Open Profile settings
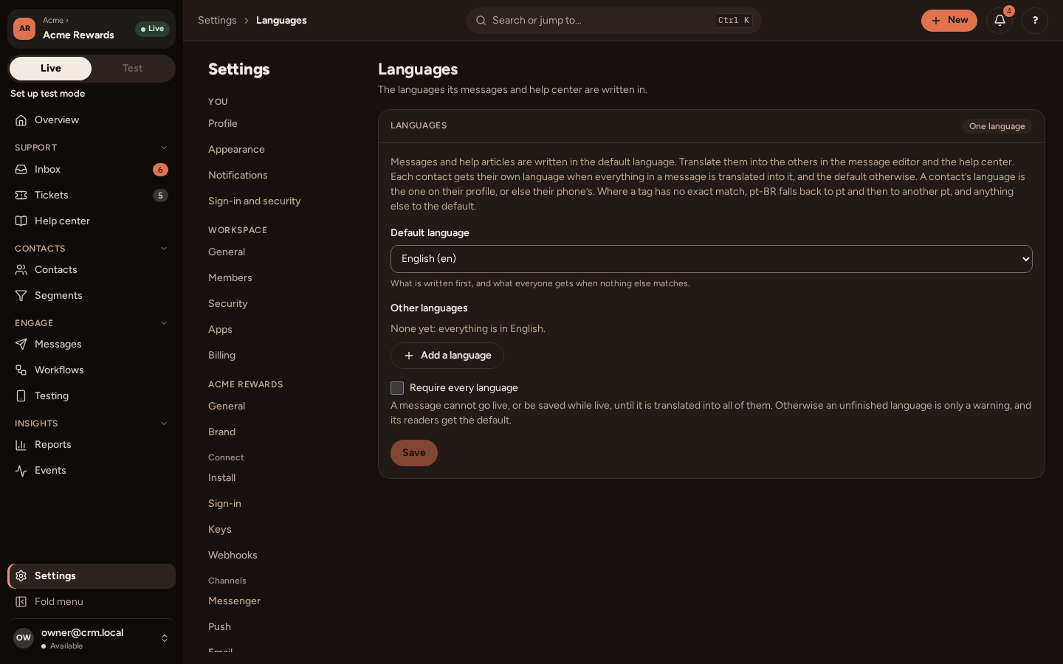 [223, 124]
